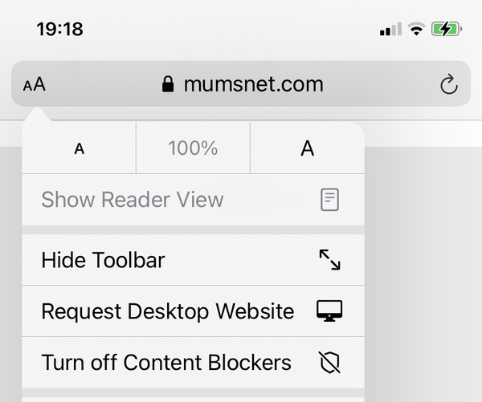Decrease text size with small A

coord(79,148)
